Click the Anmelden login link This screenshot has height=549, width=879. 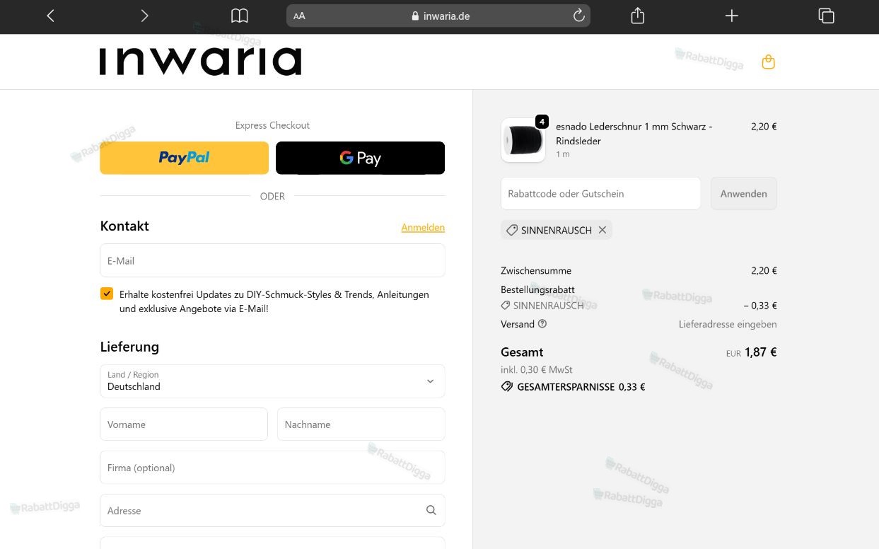coord(423,227)
